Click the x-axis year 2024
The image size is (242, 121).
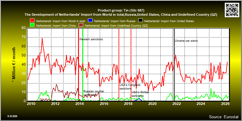coord(201,103)
